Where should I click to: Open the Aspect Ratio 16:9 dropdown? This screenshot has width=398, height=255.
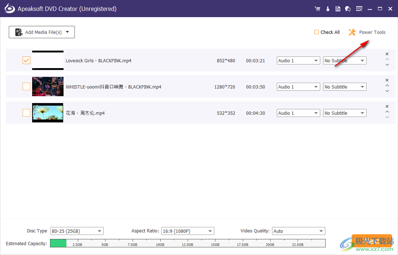pyautogui.click(x=188, y=231)
